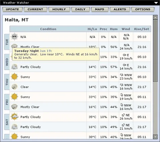Click the N/A sun icon for Tuesday

[14, 37]
